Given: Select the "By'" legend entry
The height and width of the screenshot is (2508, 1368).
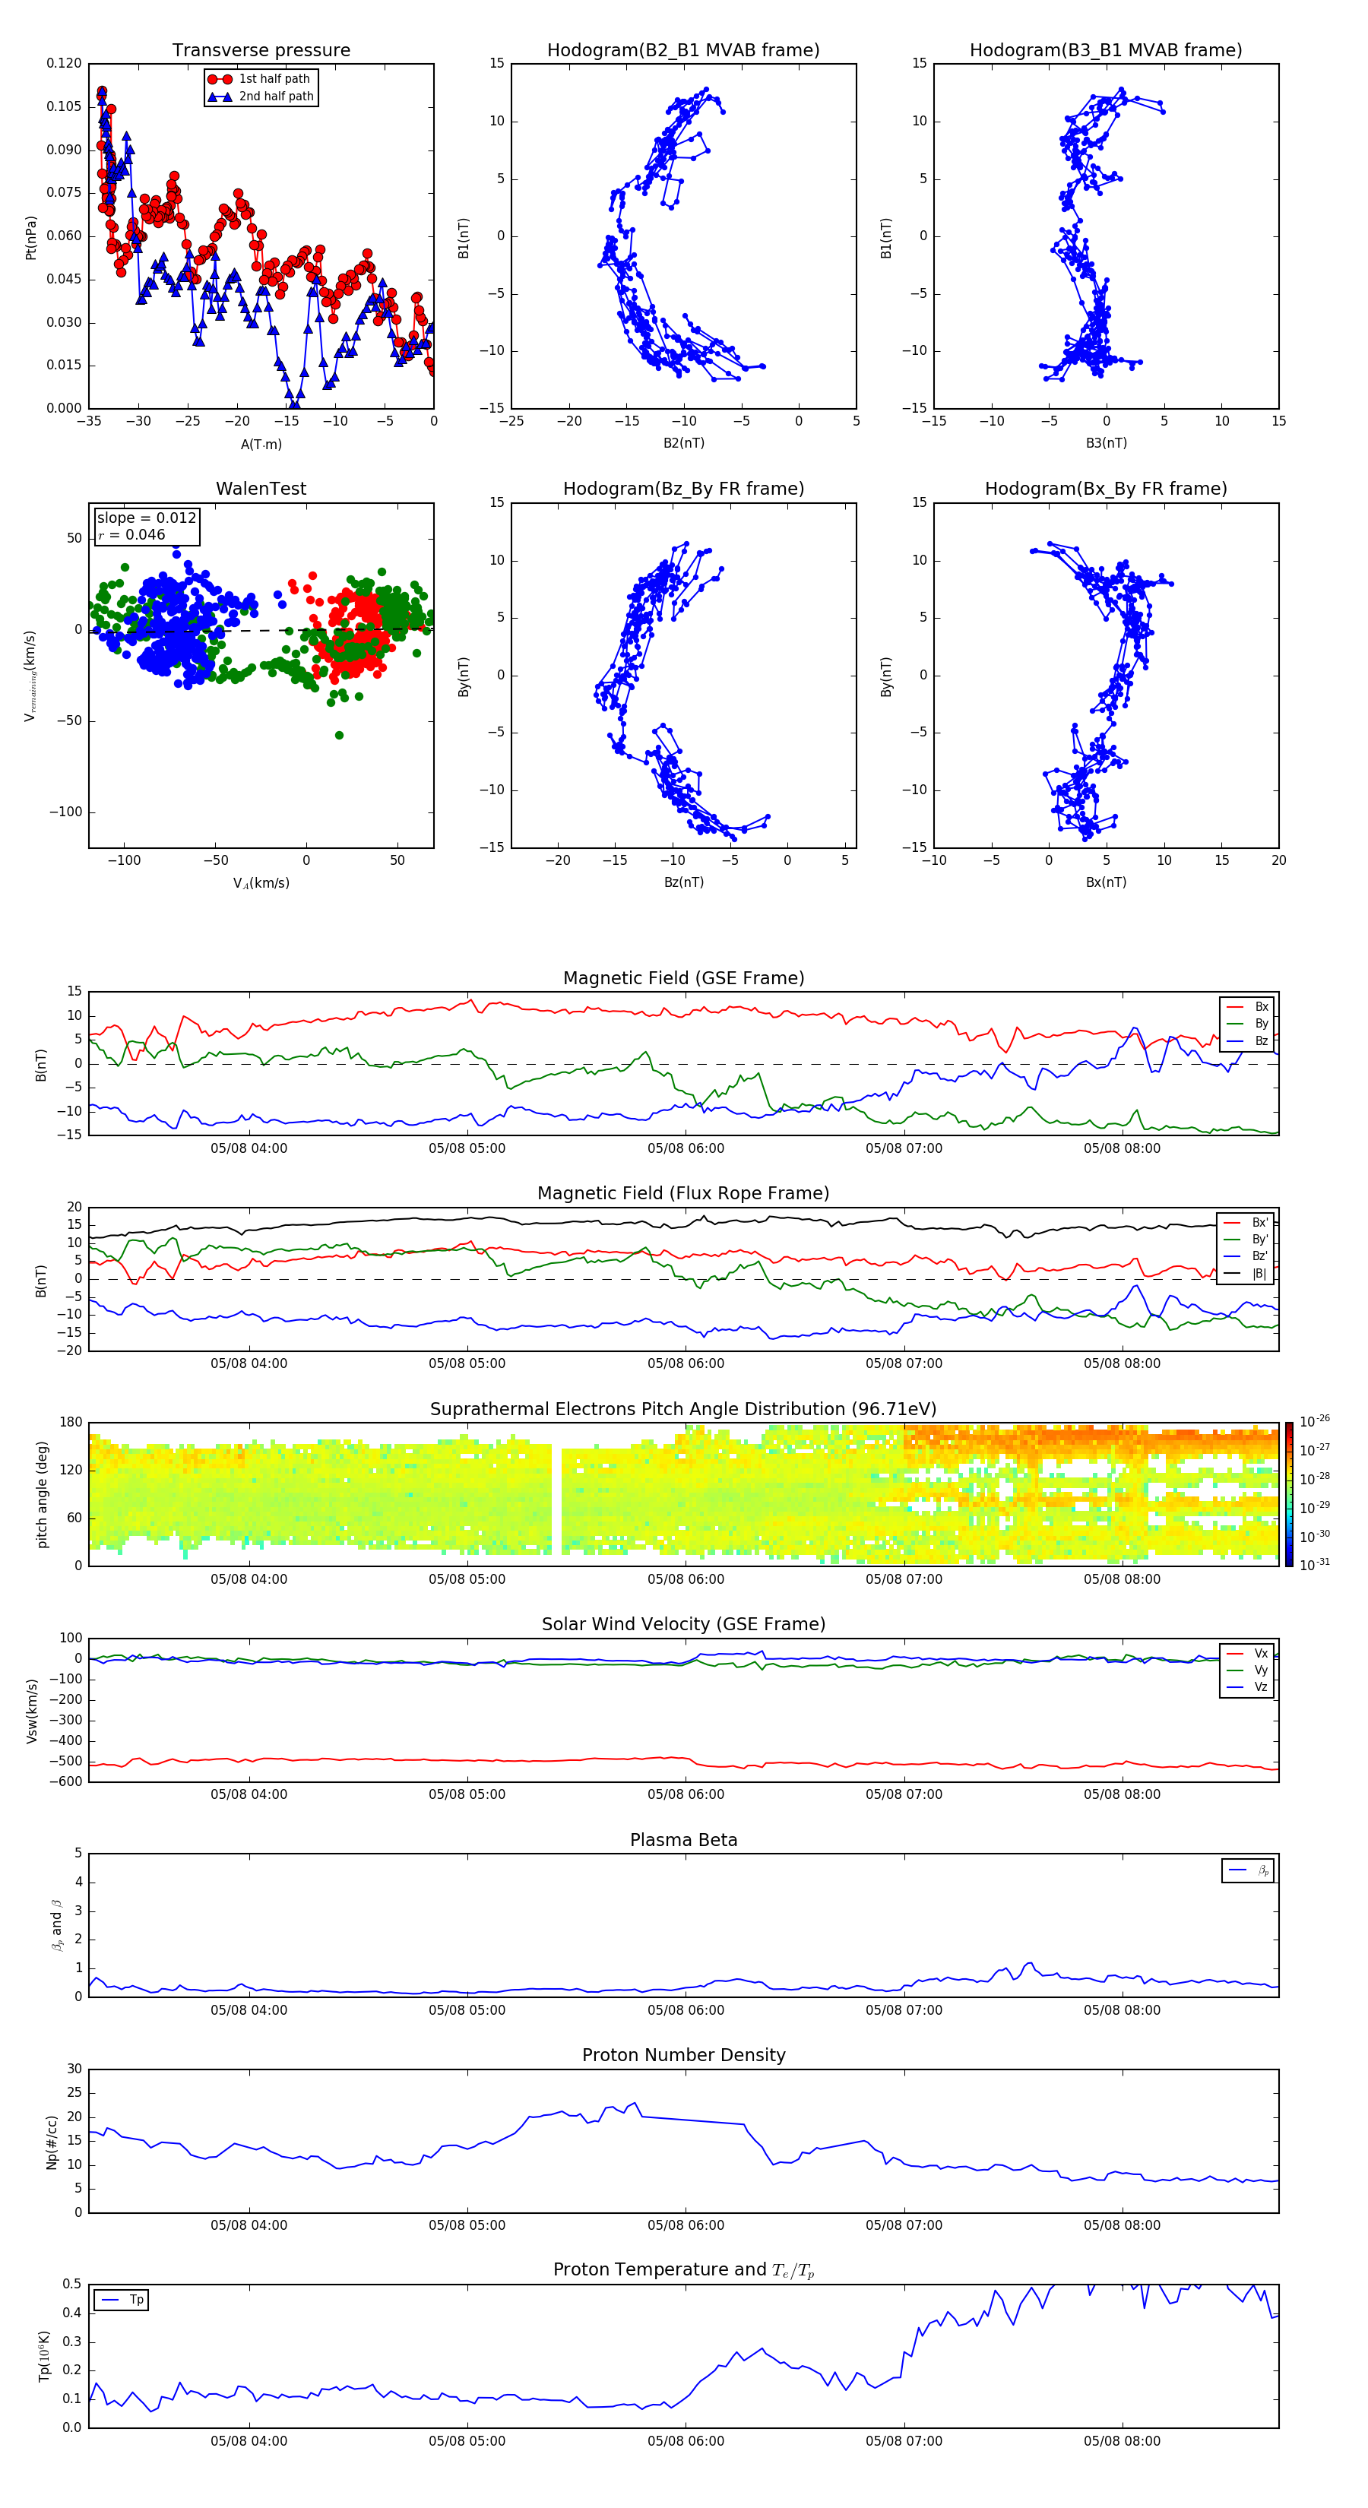Looking at the screenshot, I should [x=1246, y=1240].
